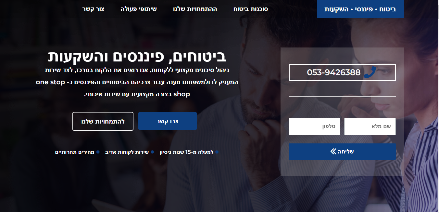Submit the form with שליחה button
This screenshot has height=213, width=439.
[x=342, y=152]
